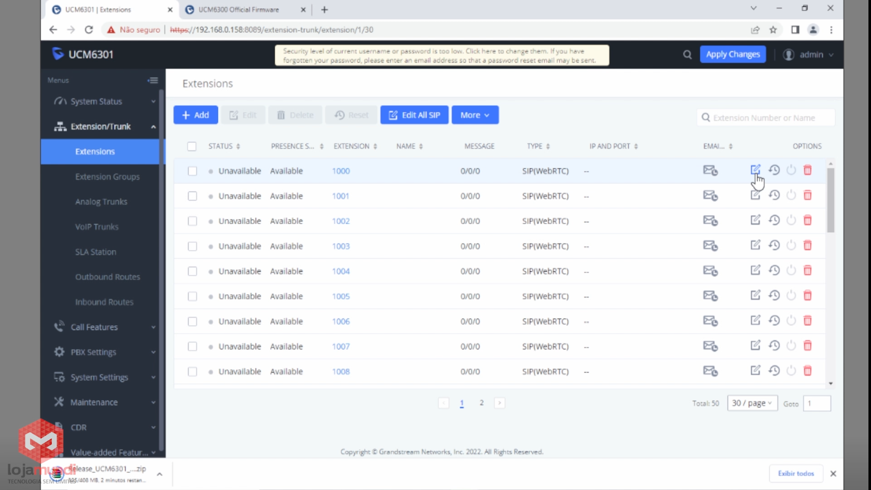871x490 pixels.
Task: Check the box for extension 1000
Action: [x=192, y=171]
